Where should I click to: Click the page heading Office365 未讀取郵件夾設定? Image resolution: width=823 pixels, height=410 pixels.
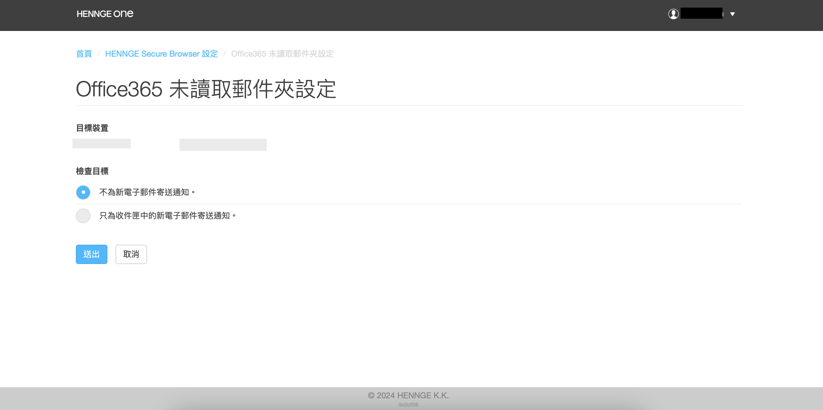click(x=206, y=88)
